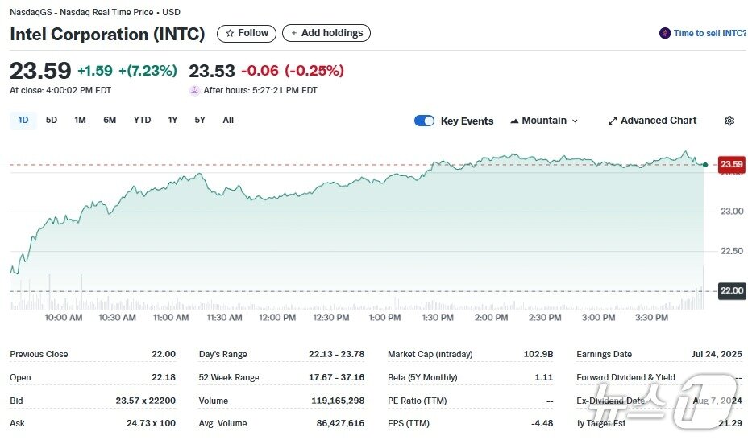Screen dimensions: 748x440
Task: Click the Advanced Chart expand arrows icon
Action: click(x=613, y=121)
